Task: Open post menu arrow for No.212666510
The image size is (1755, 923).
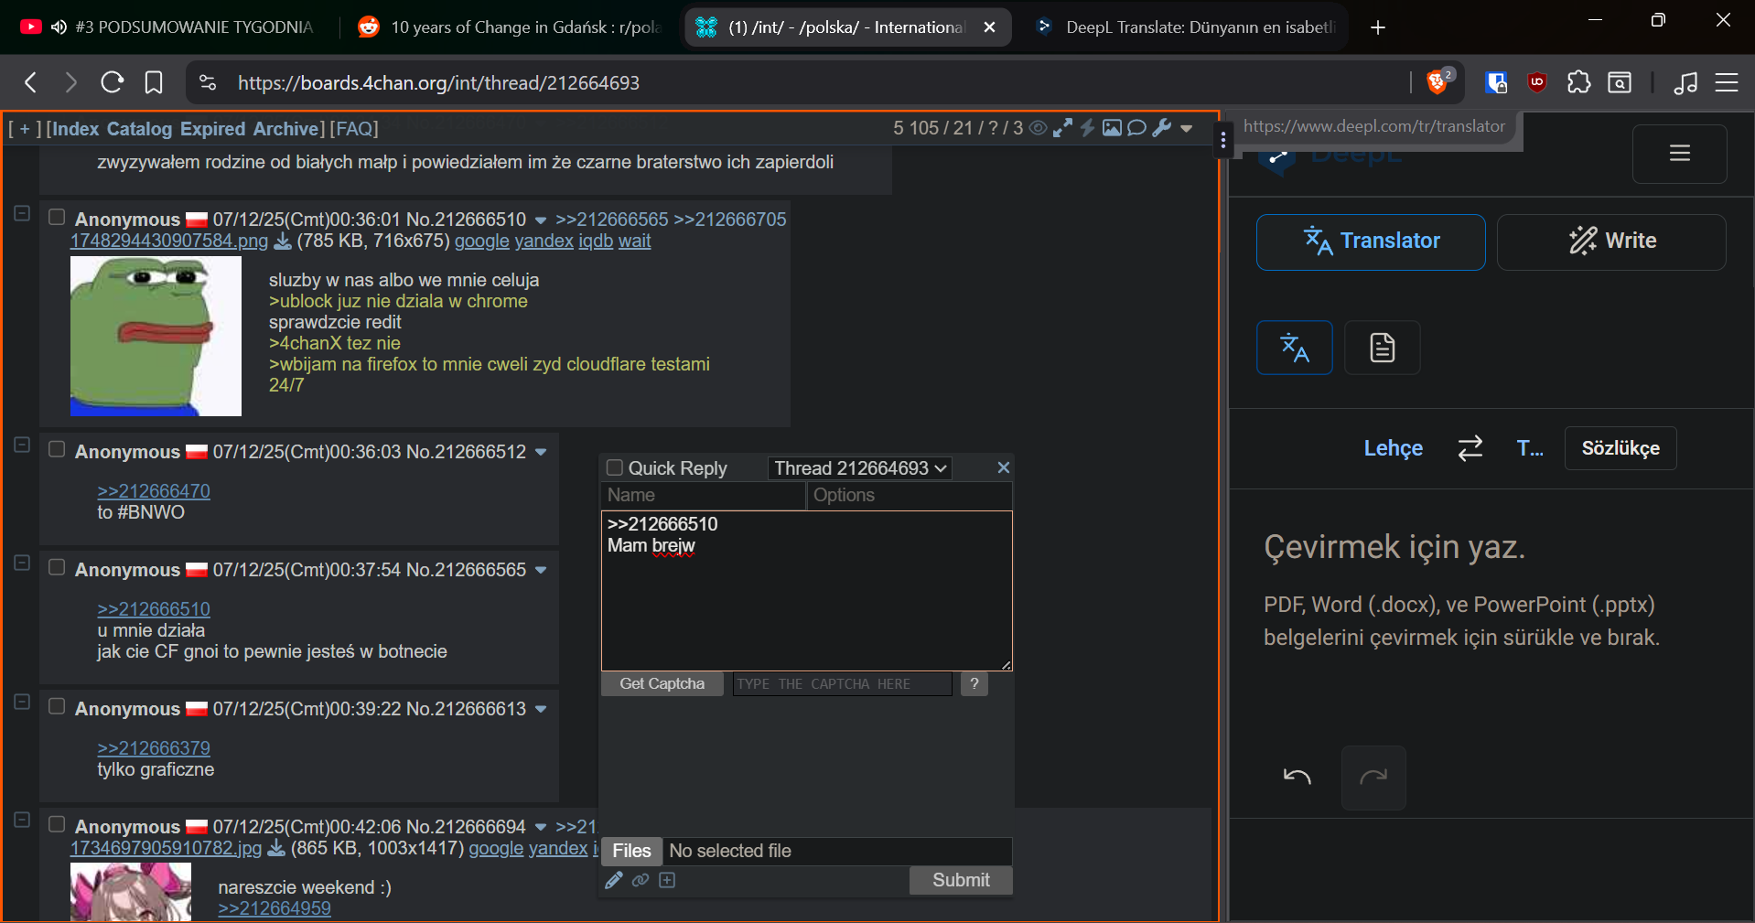Action: click(540, 220)
